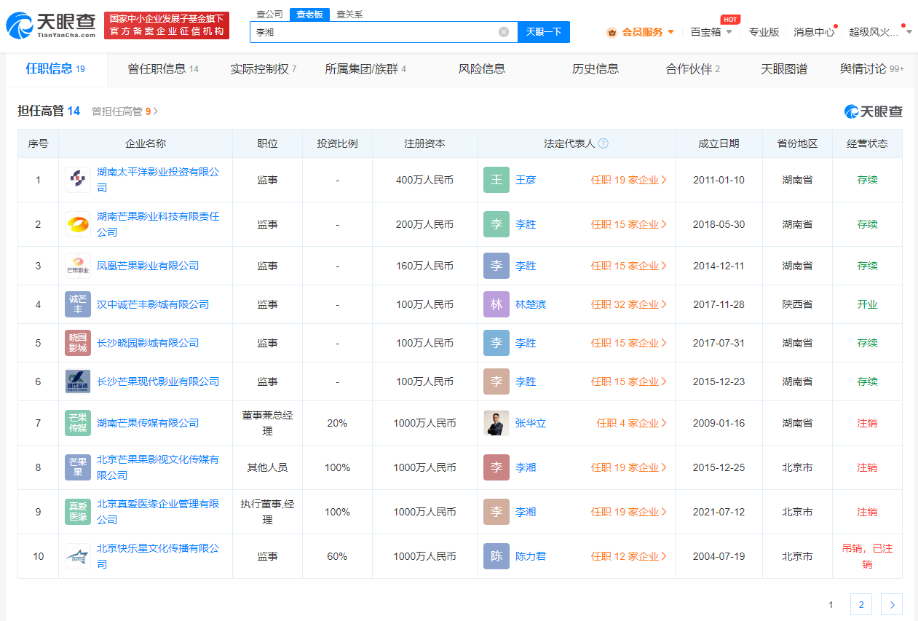Click 张华立's profile photo

(496, 422)
